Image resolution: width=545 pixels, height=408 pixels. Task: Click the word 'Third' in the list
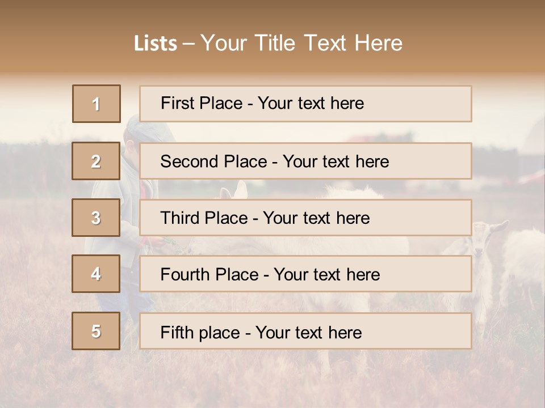pos(179,218)
